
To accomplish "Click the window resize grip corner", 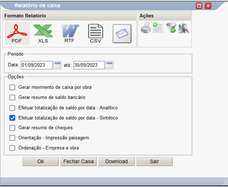I will point(225,183).
